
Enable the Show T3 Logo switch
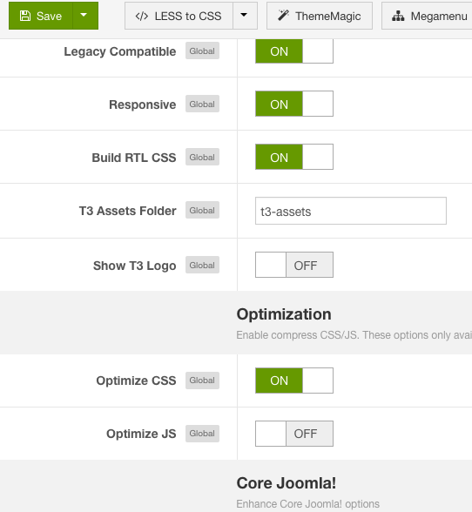294,265
